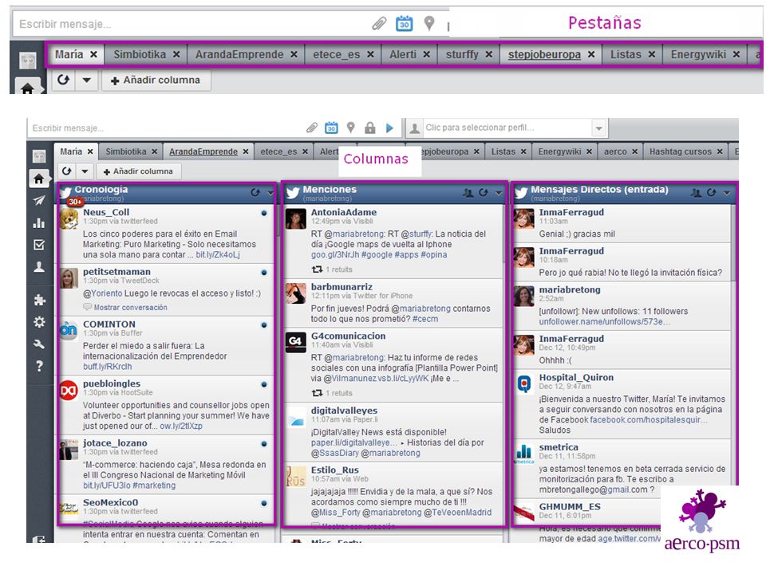The image size is (766, 574).
Task: Click the jotace_lozano avatar thumbnail
Action: coord(69,450)
